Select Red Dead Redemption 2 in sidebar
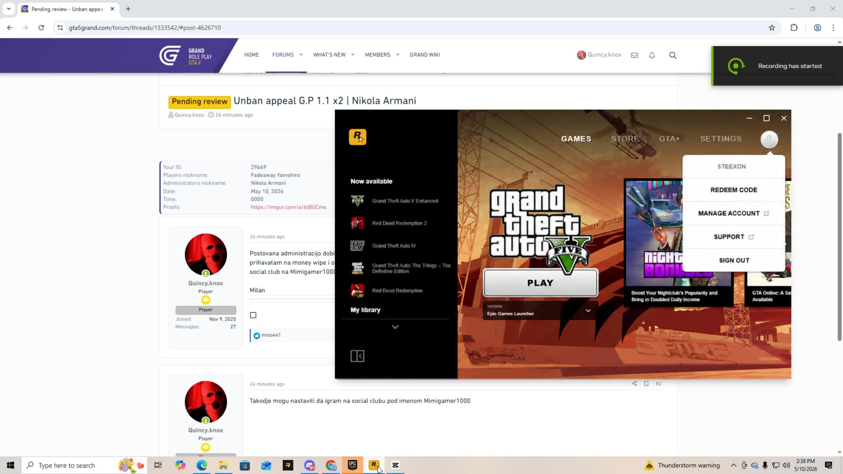The height and width of the screenshot is (474, 843). pos(389,223)
